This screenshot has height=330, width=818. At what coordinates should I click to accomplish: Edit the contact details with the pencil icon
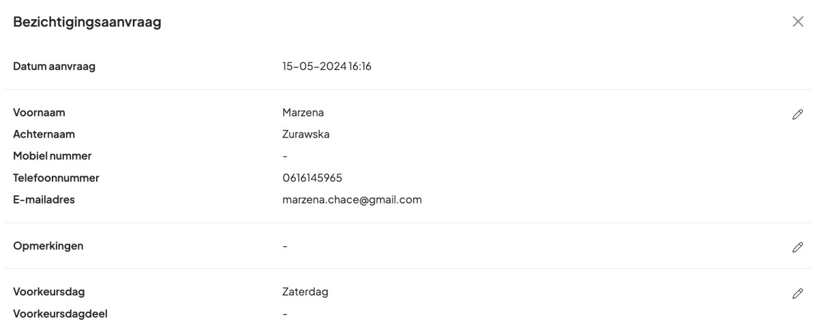[x=798, y=114]
